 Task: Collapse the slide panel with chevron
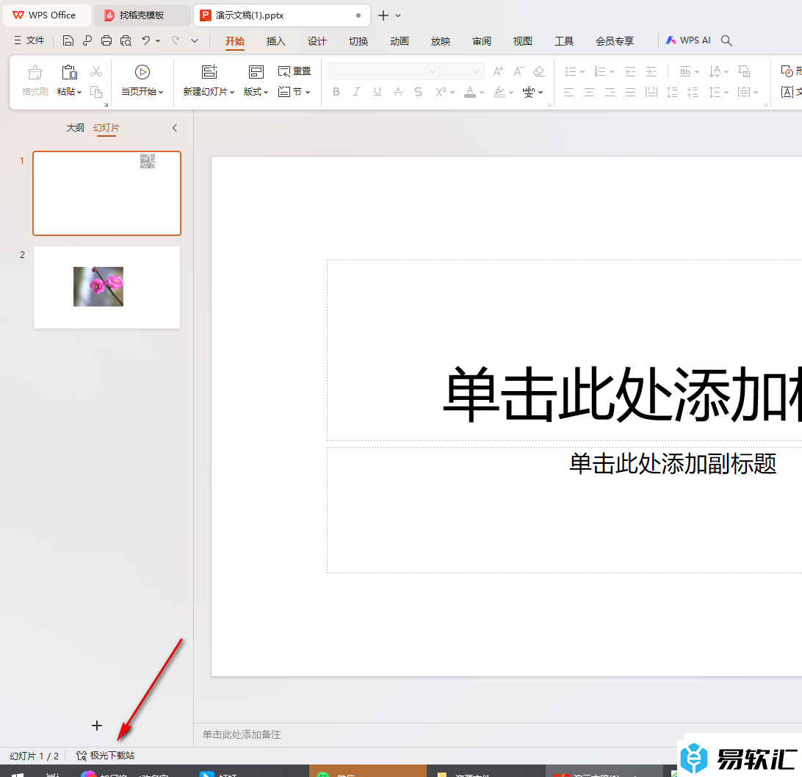(174, 128)
